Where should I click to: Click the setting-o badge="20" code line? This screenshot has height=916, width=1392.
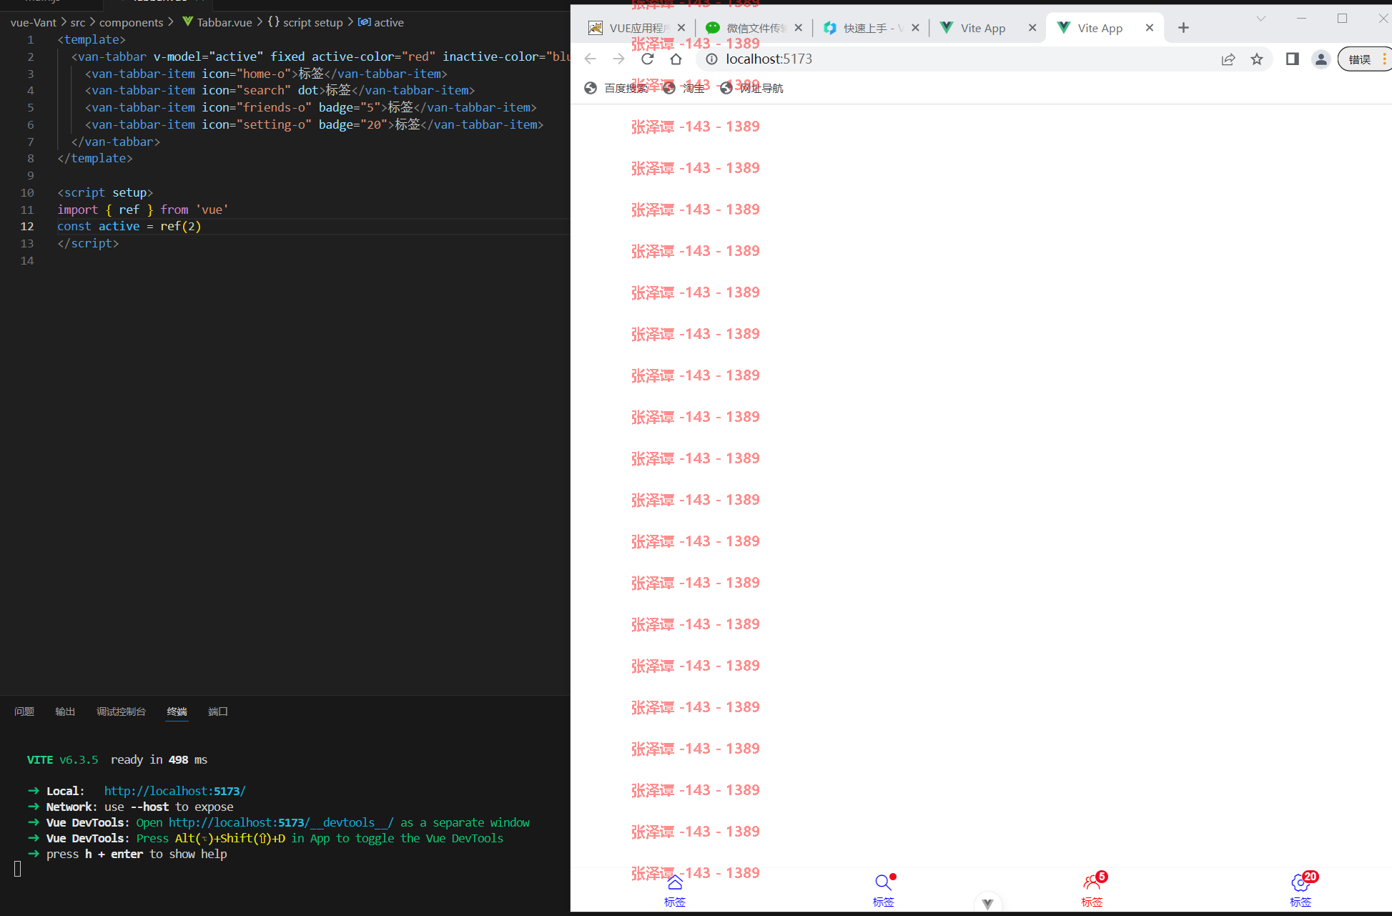pos(314,124)
